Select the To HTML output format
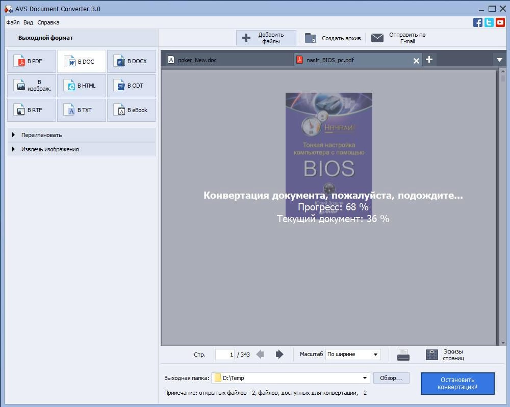 pos(82,86)
